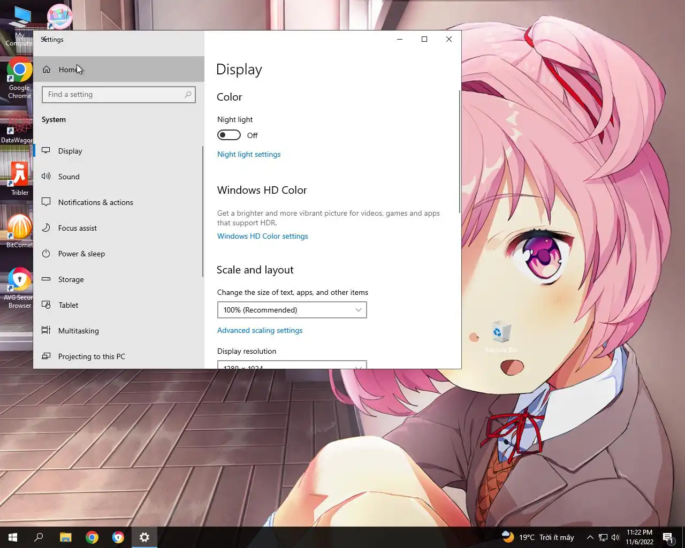Open network status icon in system tray

pos(603,537)
